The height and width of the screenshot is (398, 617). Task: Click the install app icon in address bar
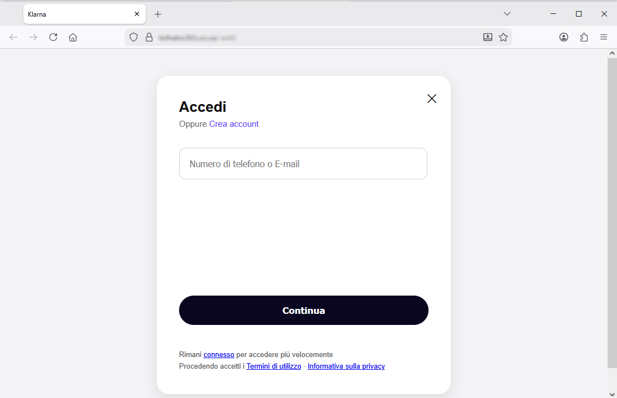(x=488, y=37)
